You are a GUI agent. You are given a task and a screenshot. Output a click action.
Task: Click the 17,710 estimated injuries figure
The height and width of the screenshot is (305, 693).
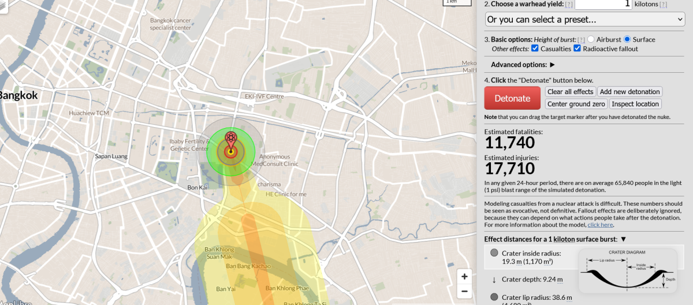click(510, 168)
